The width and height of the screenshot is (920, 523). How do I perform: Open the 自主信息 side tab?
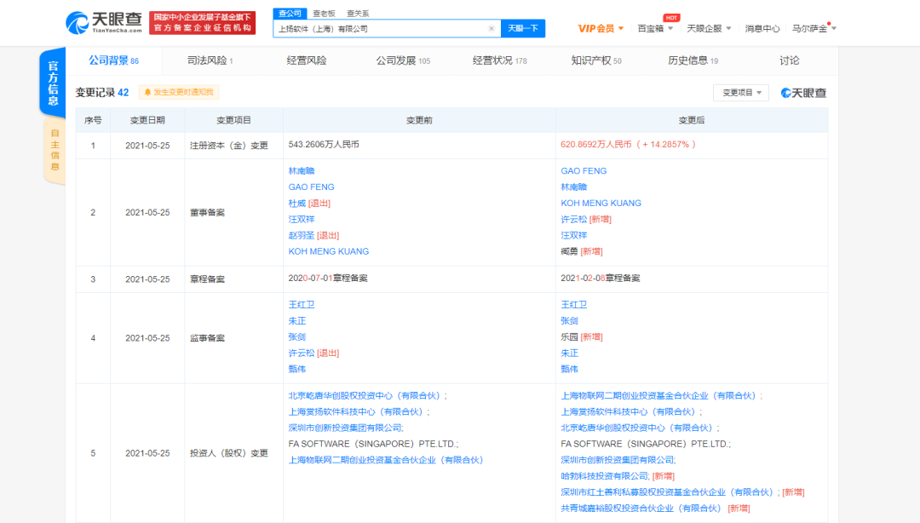[x=55, y=150]
